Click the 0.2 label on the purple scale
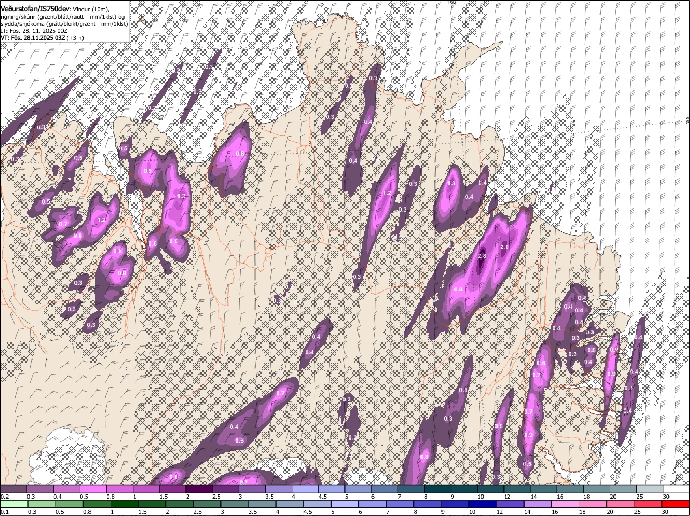 click(4, 497)
